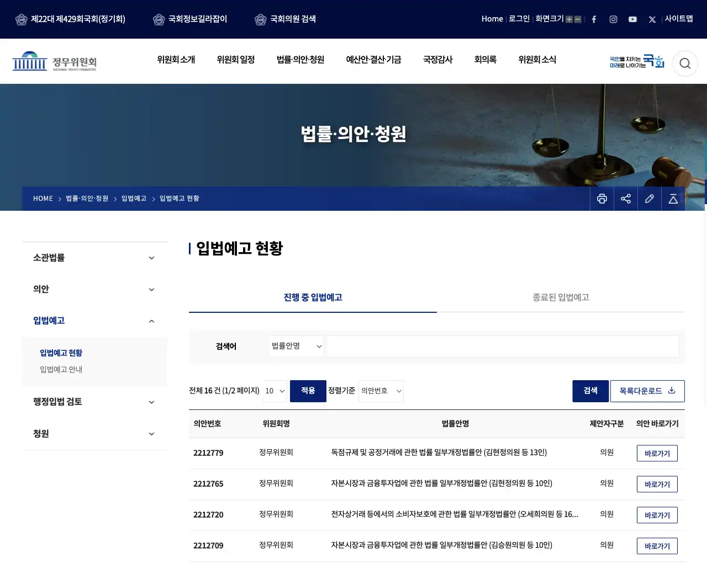The width and height of the screenshot is (707, 565).
Task: Share this page via the share icon
Action: [626, 199]
